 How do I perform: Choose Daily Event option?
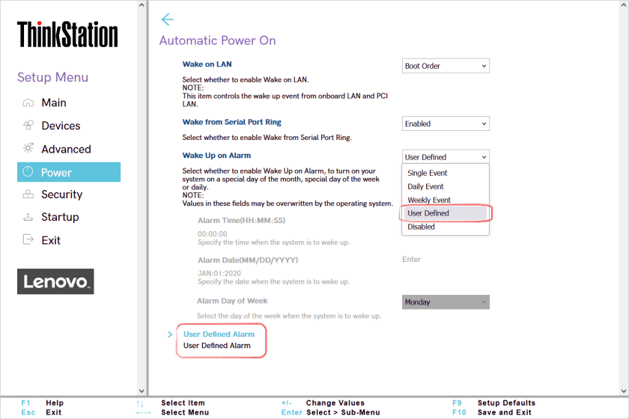(x=425, y=186)
